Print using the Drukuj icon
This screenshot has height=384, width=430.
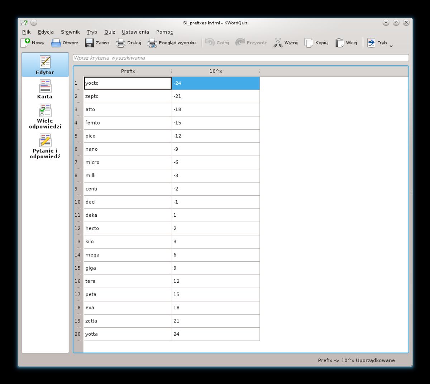[120, 43]
